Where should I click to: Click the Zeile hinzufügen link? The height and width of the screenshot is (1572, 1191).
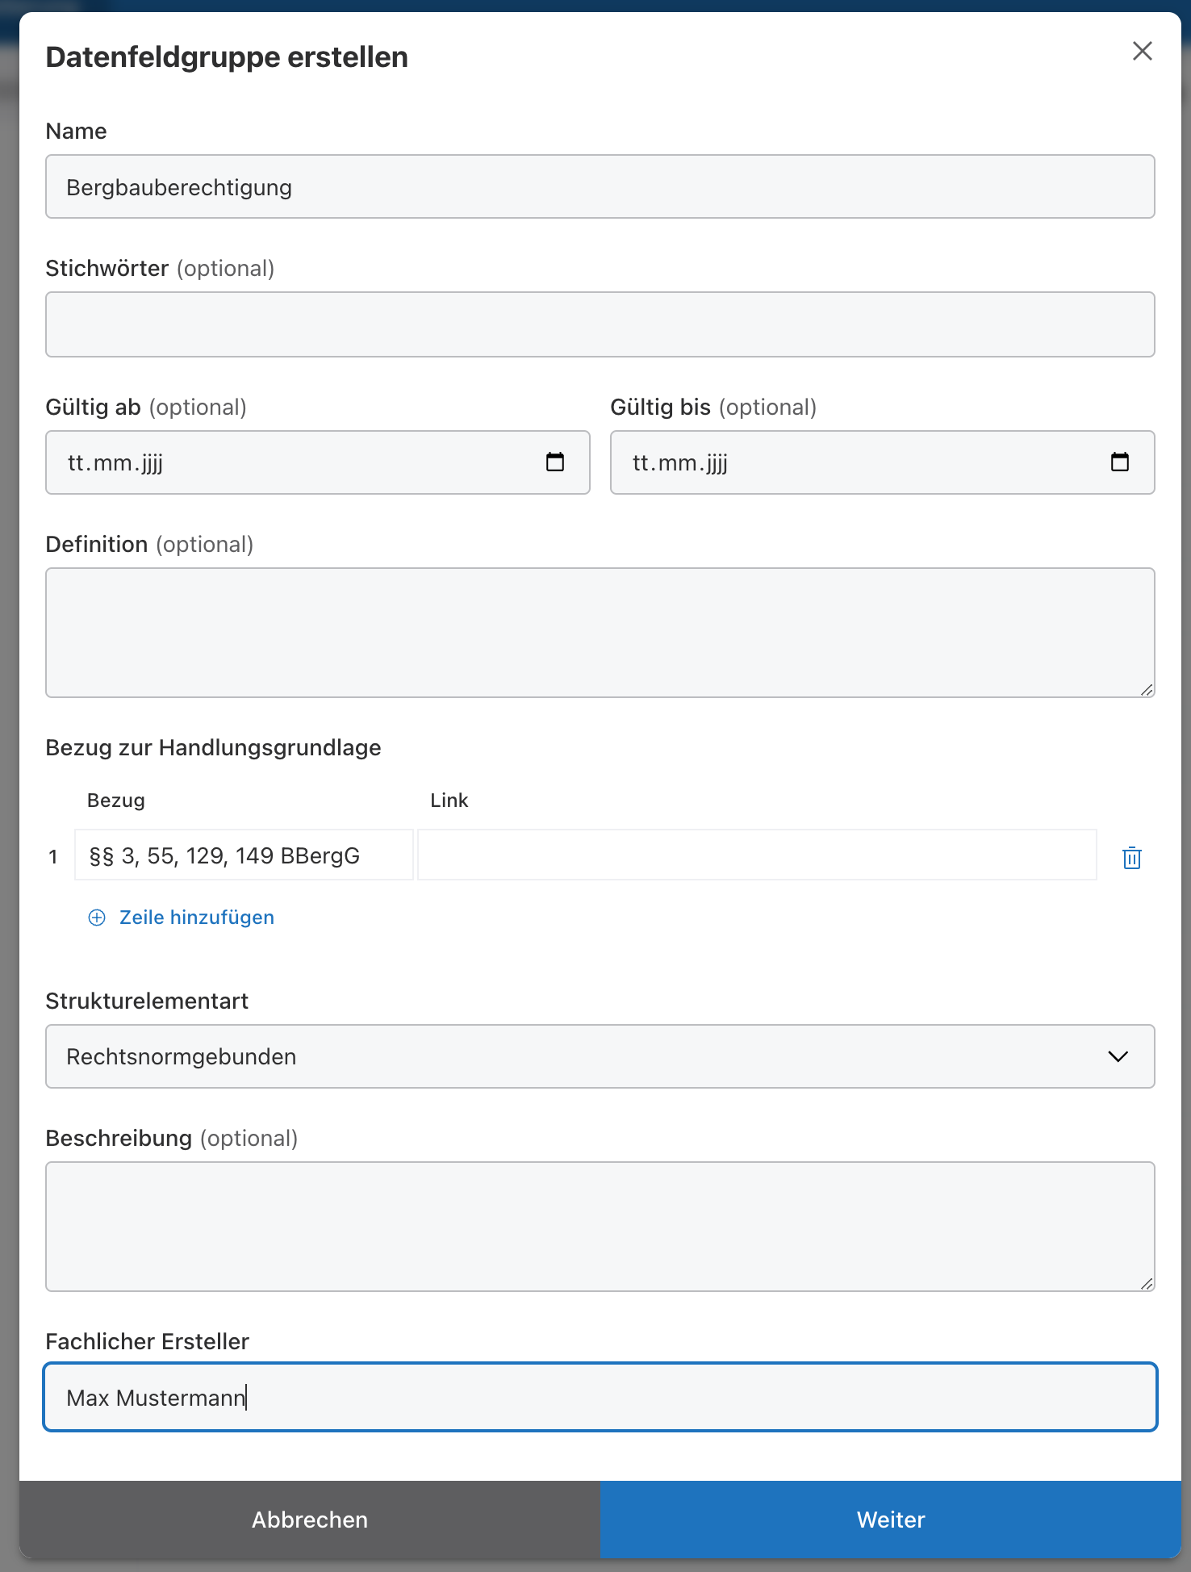(x=196, y=918)
